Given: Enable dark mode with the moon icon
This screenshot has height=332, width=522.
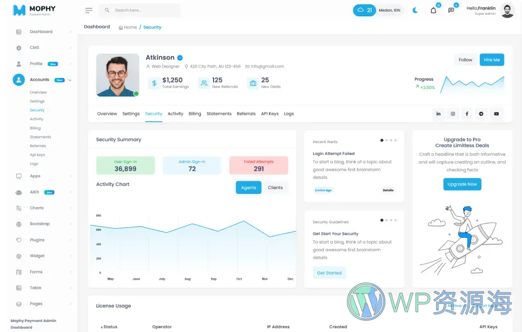Looking at the screenshot, I should 415,10.
